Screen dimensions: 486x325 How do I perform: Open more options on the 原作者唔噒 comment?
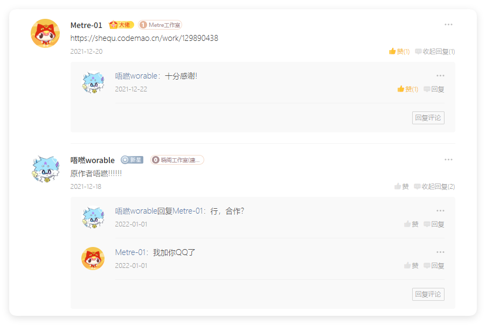tap(448, 159)
